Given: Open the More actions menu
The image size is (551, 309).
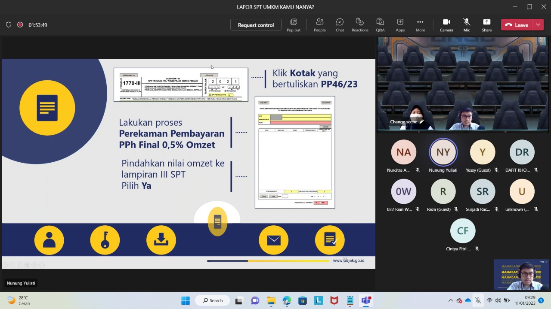Looking at the screenshot, I should [420, 25].
